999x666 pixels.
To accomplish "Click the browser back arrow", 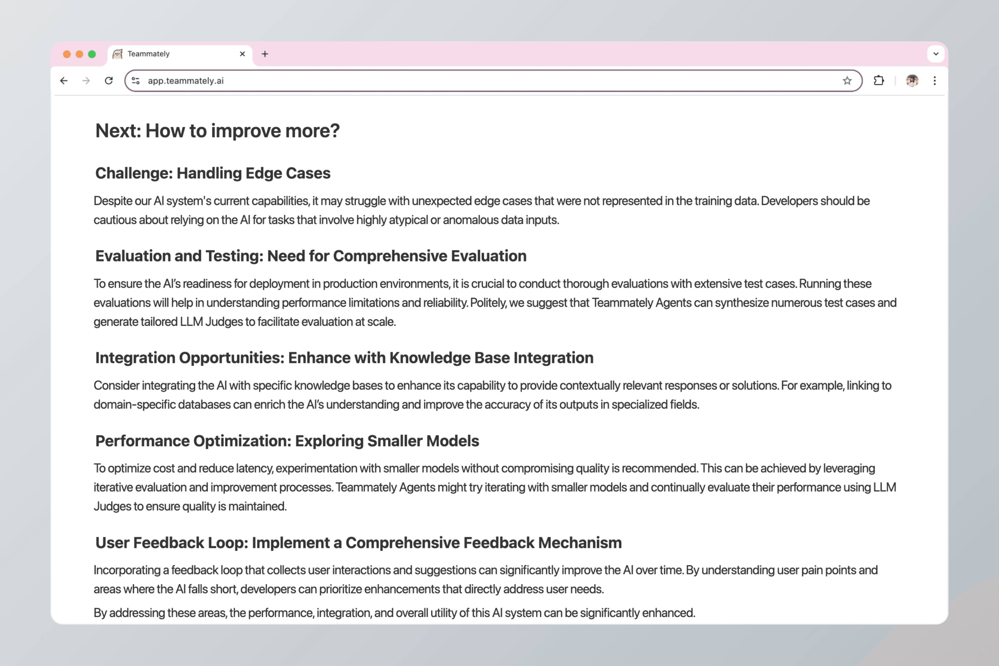I will 64,81.
